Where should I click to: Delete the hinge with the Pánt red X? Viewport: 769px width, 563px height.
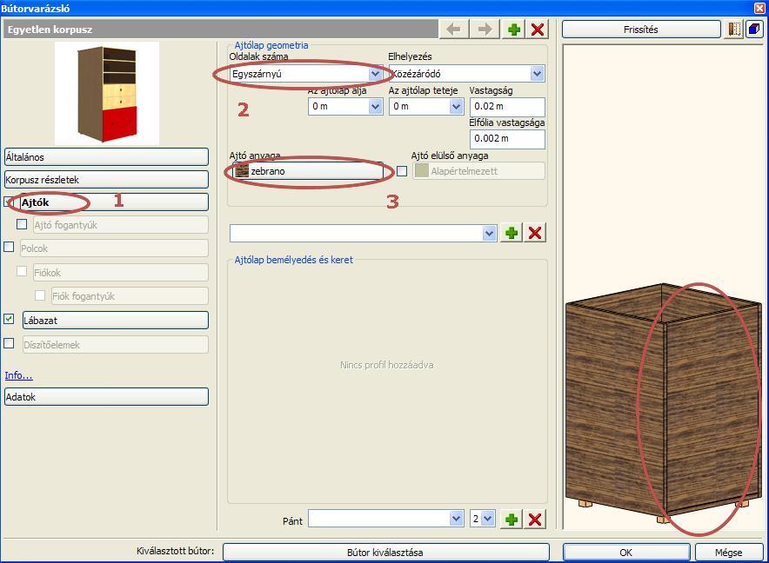(x=535, y=519)
